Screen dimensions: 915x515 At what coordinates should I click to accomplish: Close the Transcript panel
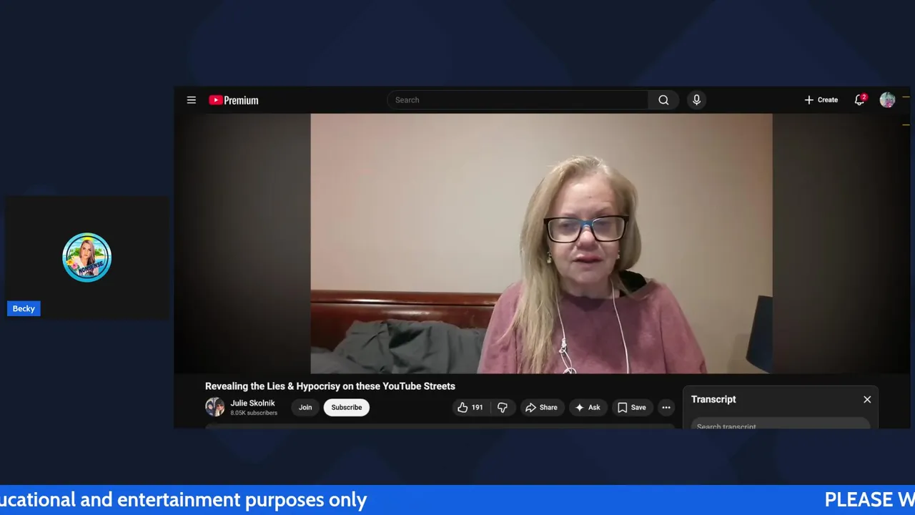867,400
